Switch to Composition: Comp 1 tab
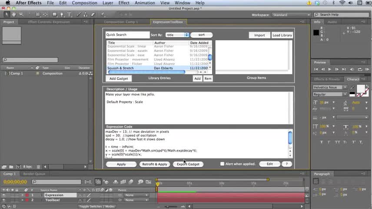Image resolution: width=372 pixels, height=209 pixels. point(121,22)
